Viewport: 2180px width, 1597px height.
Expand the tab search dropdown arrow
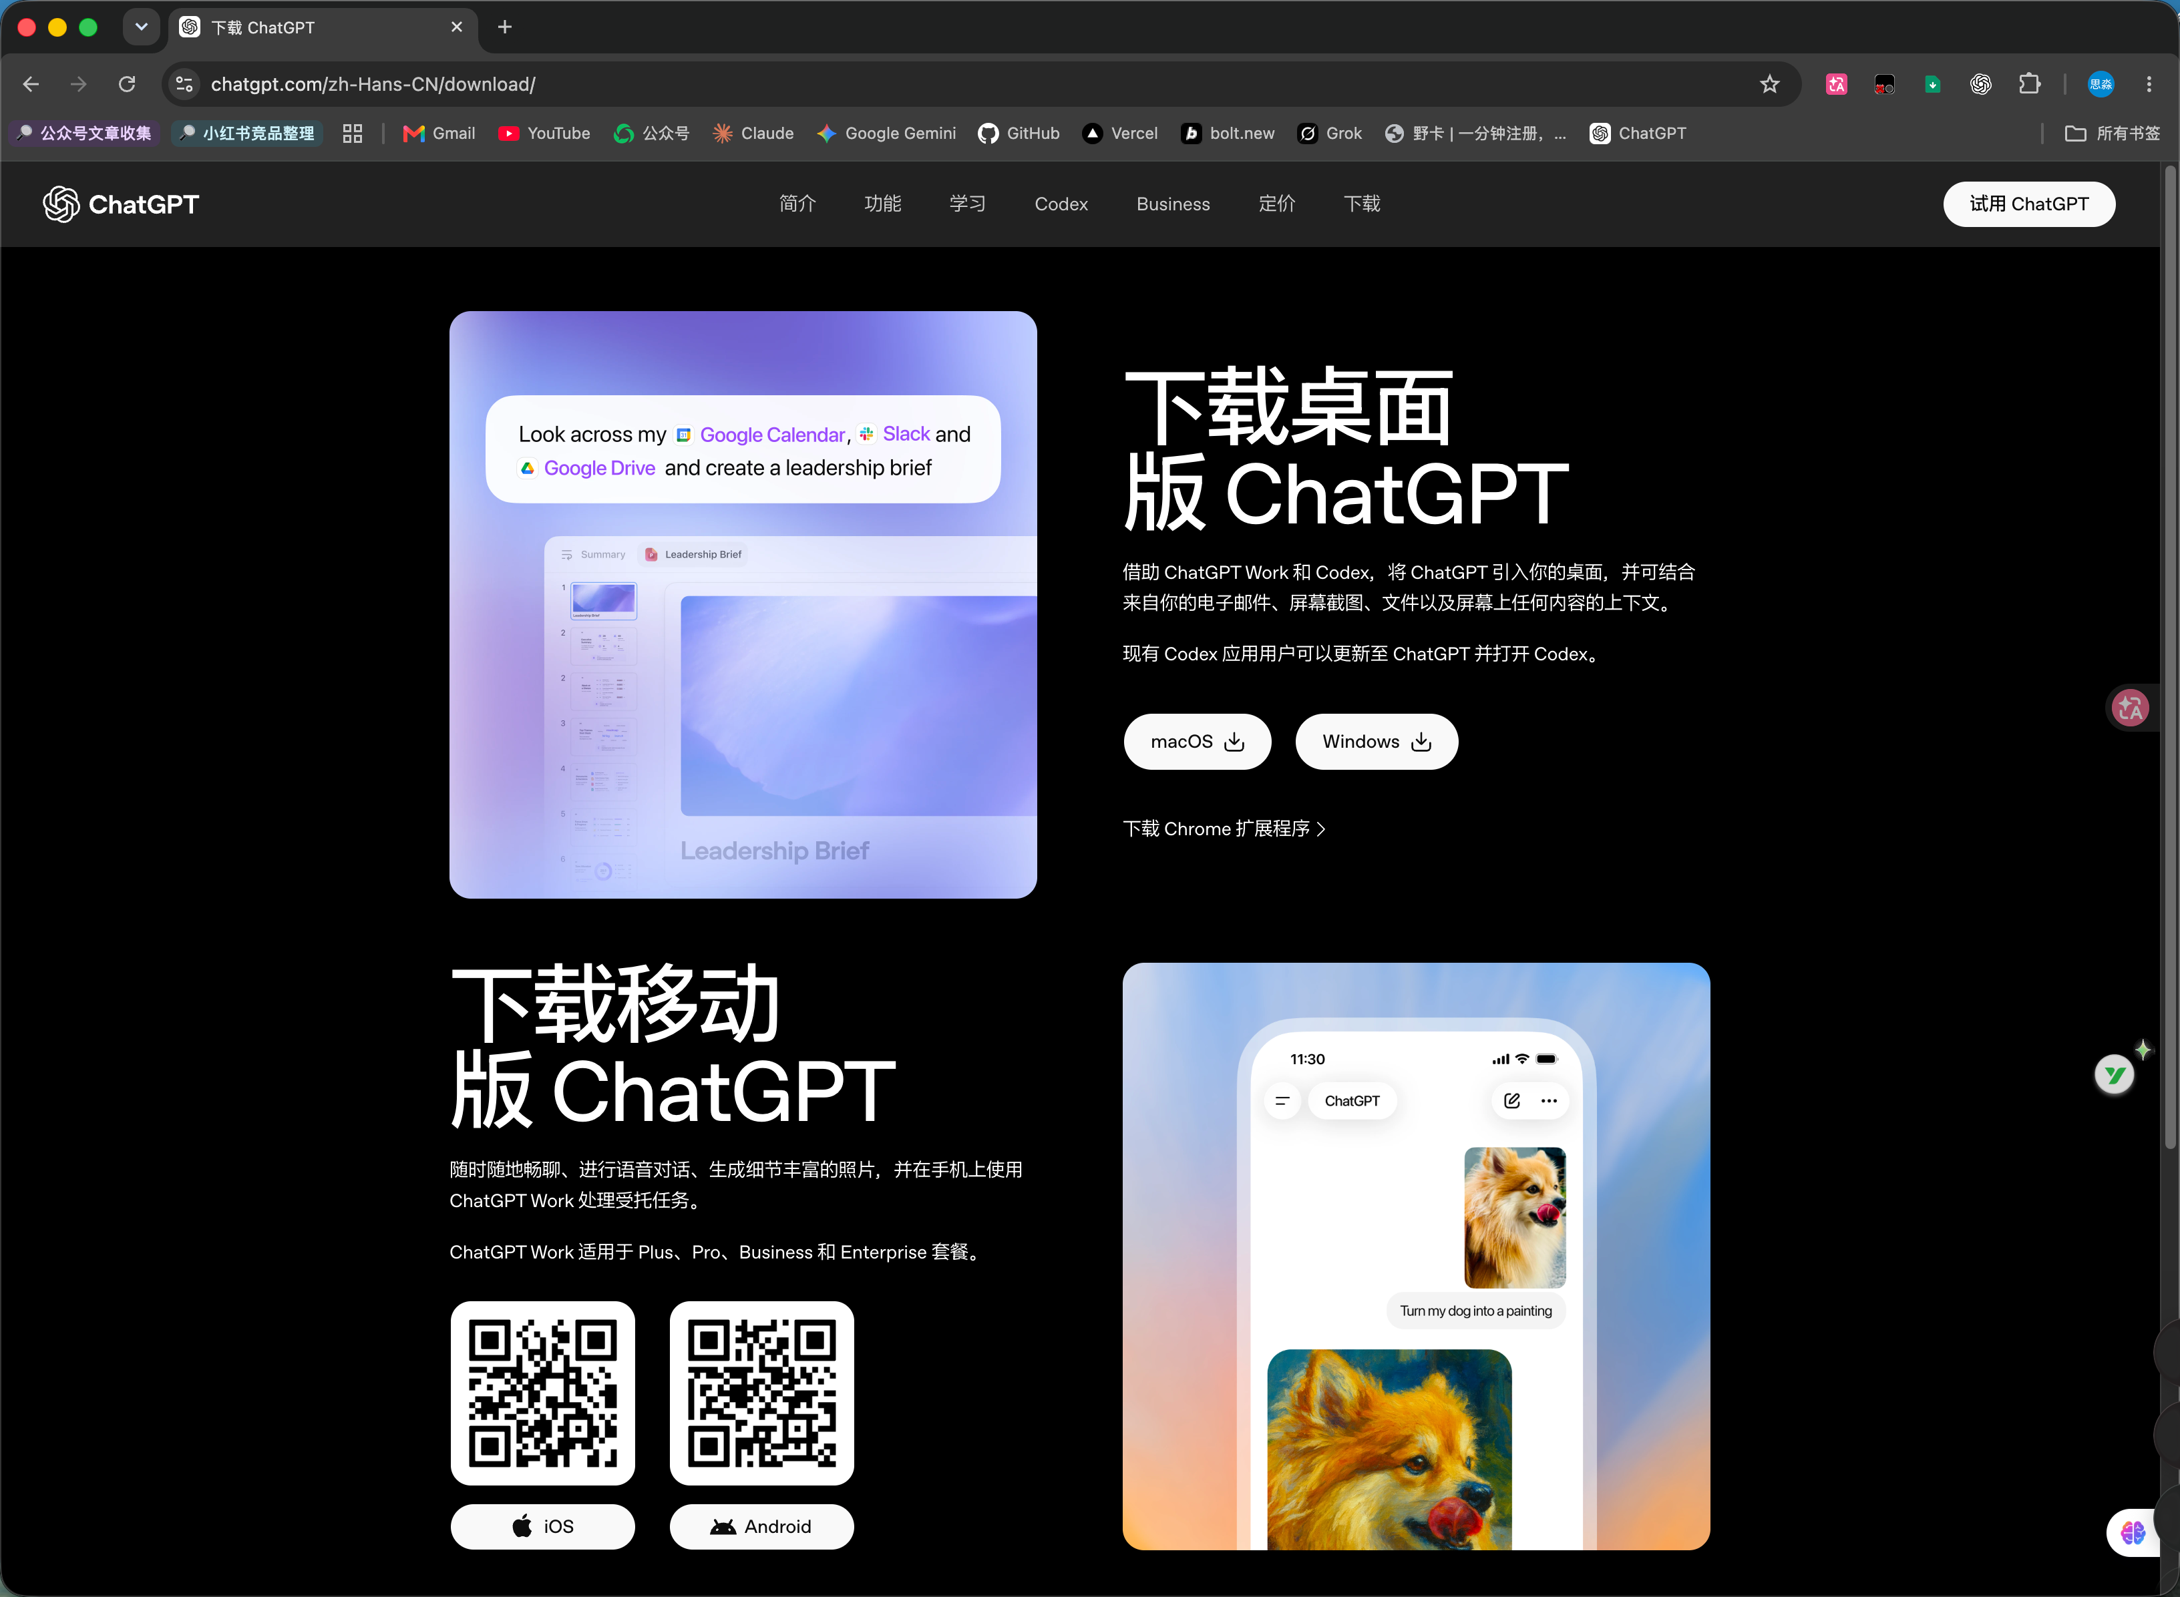pos(141,27)
